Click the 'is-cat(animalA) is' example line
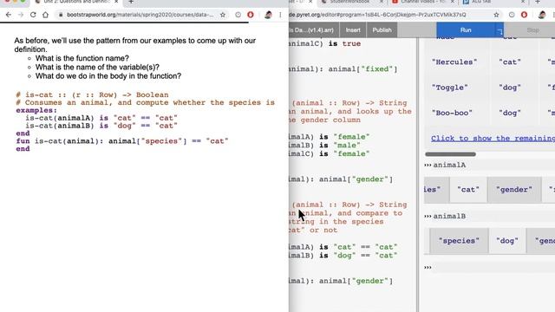 click(101, 118)
